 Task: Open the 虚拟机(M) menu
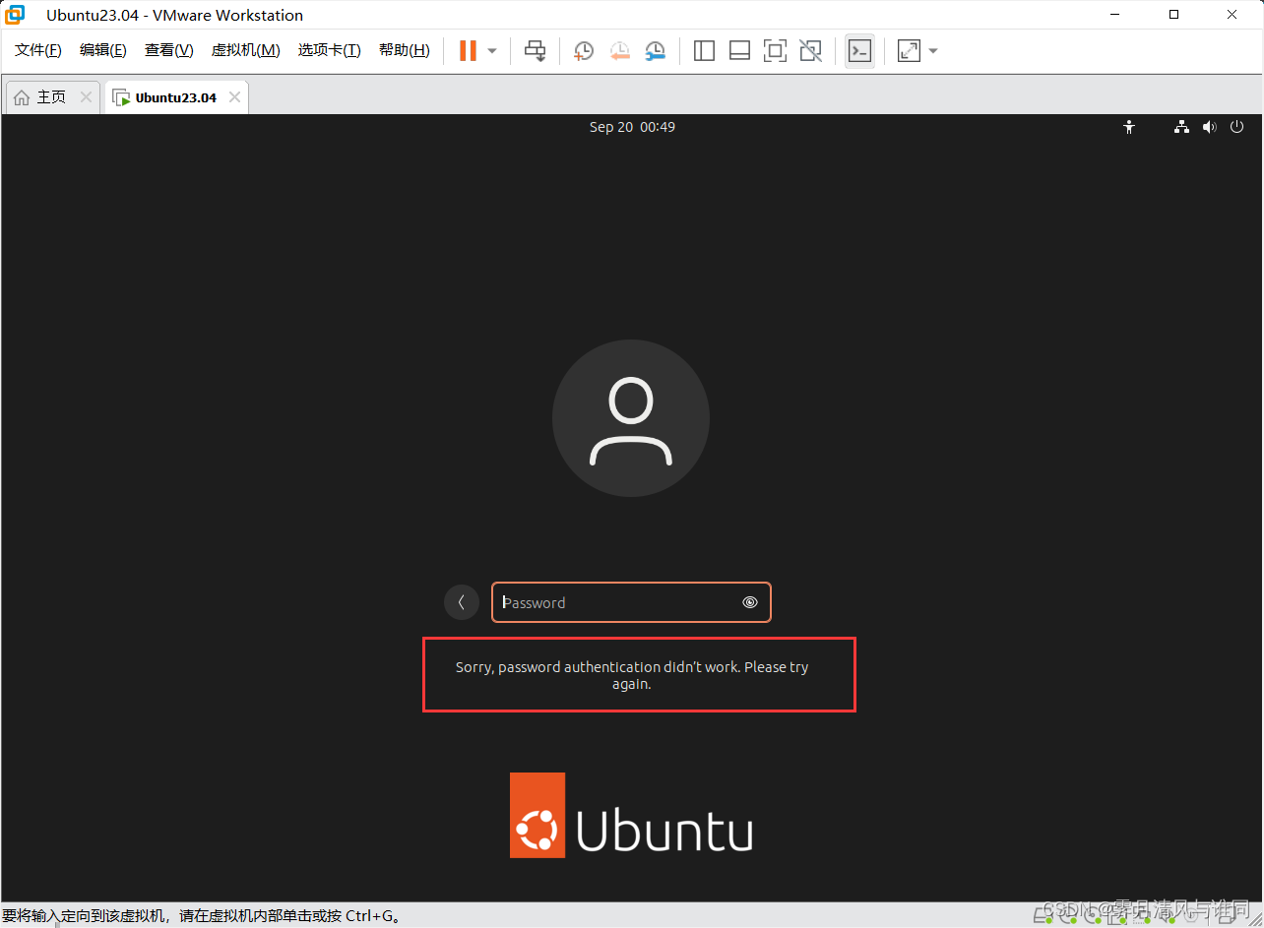click(245, 50)
